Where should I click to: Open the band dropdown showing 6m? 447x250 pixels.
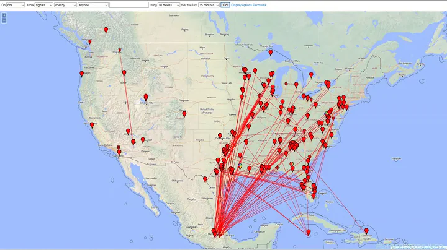click(x=16, y=5)
